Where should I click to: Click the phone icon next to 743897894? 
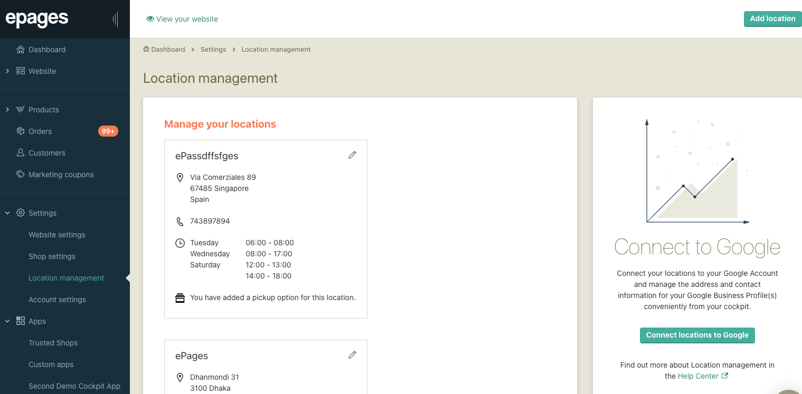pos(180,222)
